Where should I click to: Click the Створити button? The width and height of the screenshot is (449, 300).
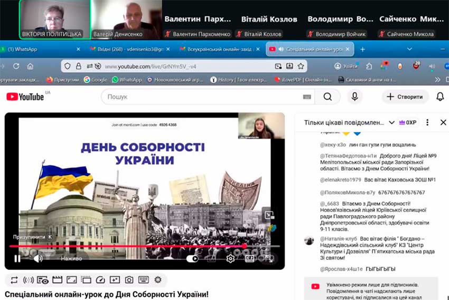pos(405,96)
